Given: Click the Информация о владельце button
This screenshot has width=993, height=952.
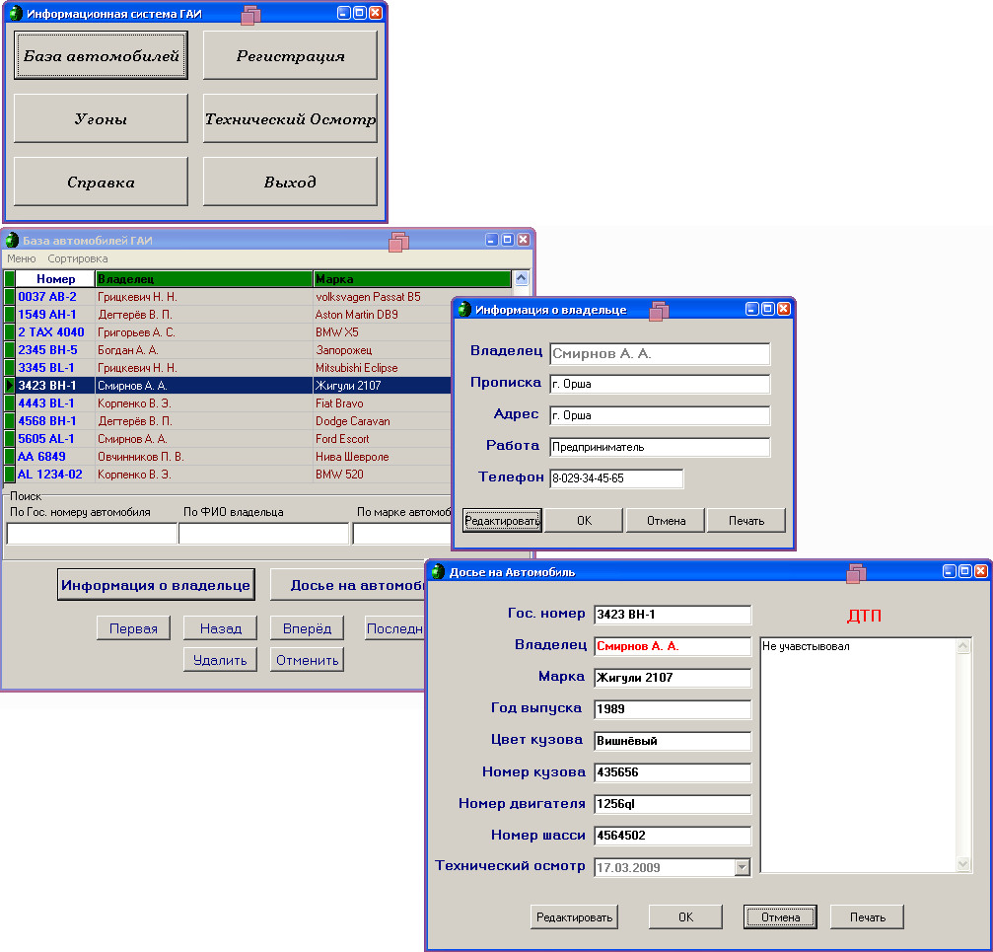Looking at the screenshot, I should coord(156,585).
